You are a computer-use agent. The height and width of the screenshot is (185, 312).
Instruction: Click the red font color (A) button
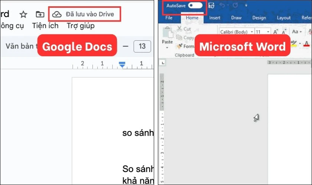click(307, 44)
